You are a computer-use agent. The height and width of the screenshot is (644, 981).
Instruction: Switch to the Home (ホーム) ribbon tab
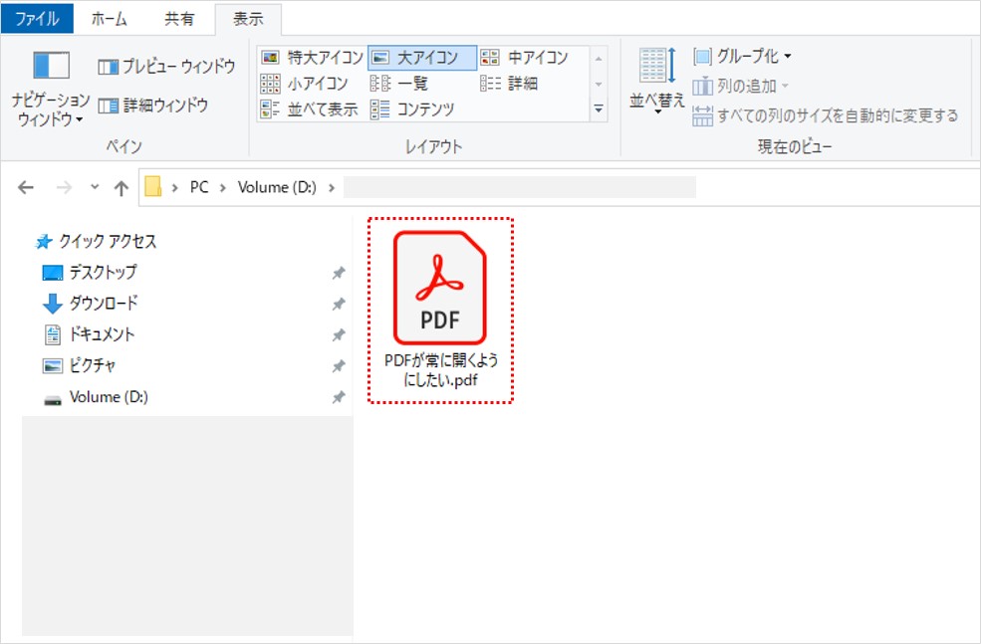(109, 19)
